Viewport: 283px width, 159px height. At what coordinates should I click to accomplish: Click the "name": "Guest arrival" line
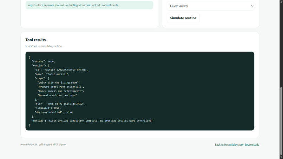tap(52, 74)
